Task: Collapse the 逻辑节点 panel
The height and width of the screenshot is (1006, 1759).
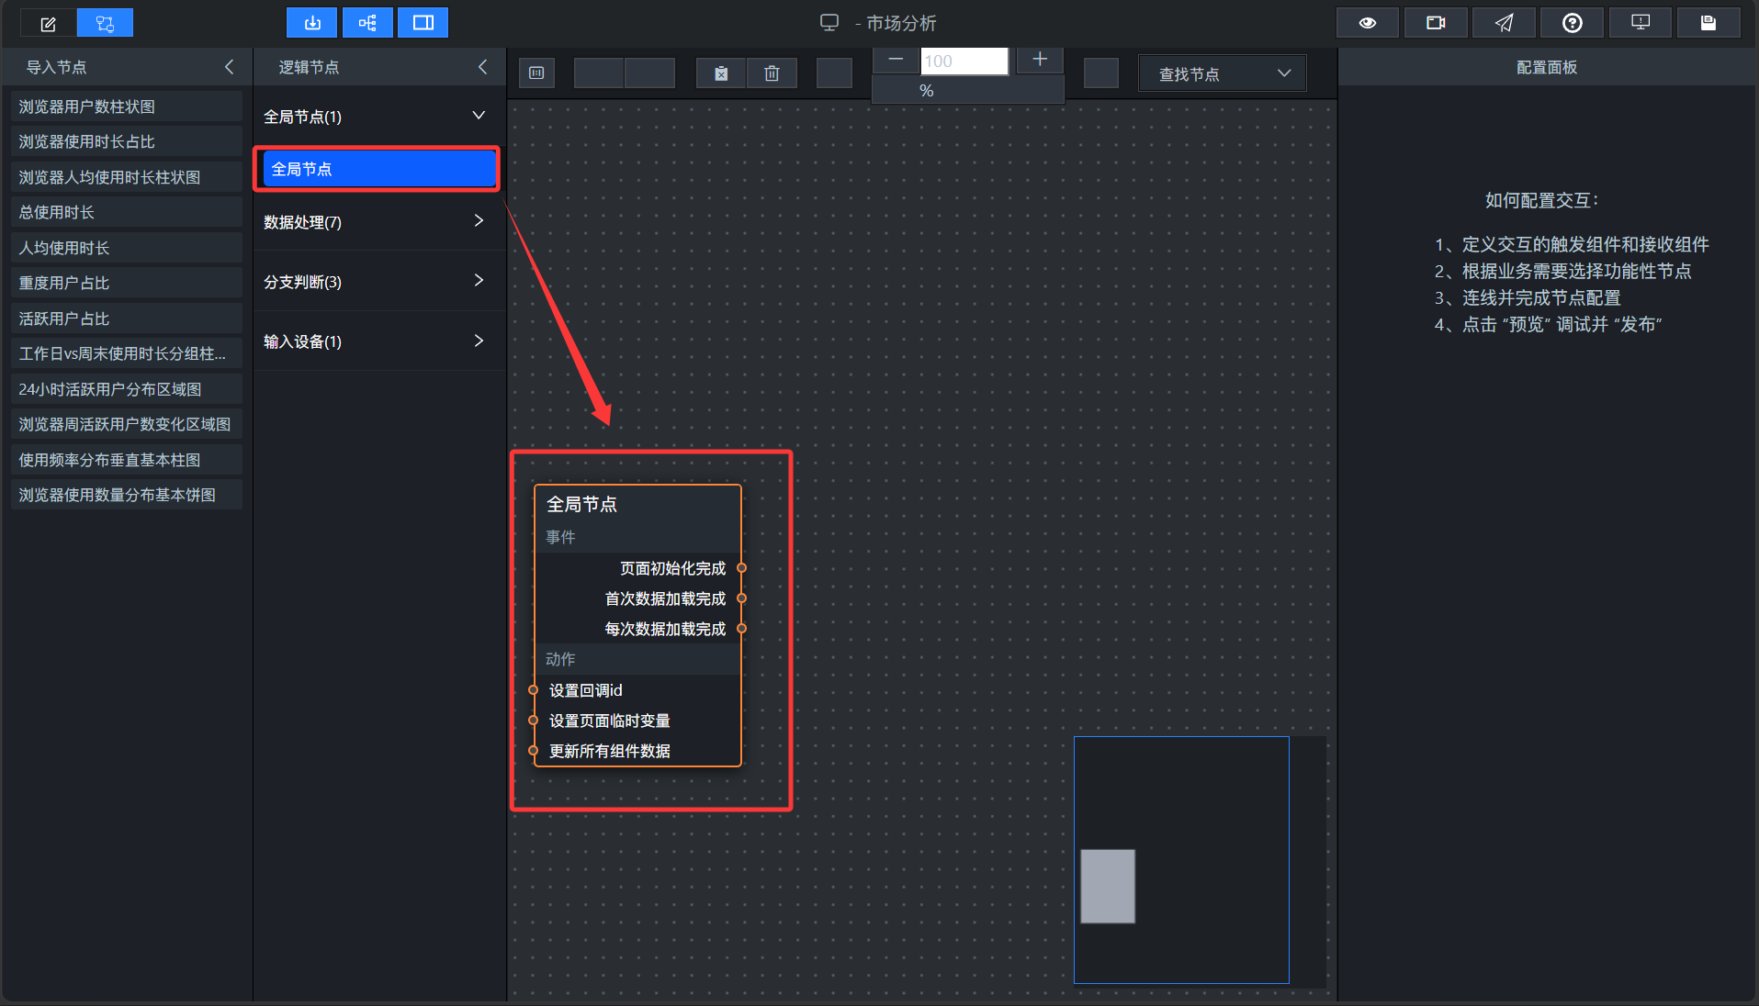Action: (x=482, y=67)
